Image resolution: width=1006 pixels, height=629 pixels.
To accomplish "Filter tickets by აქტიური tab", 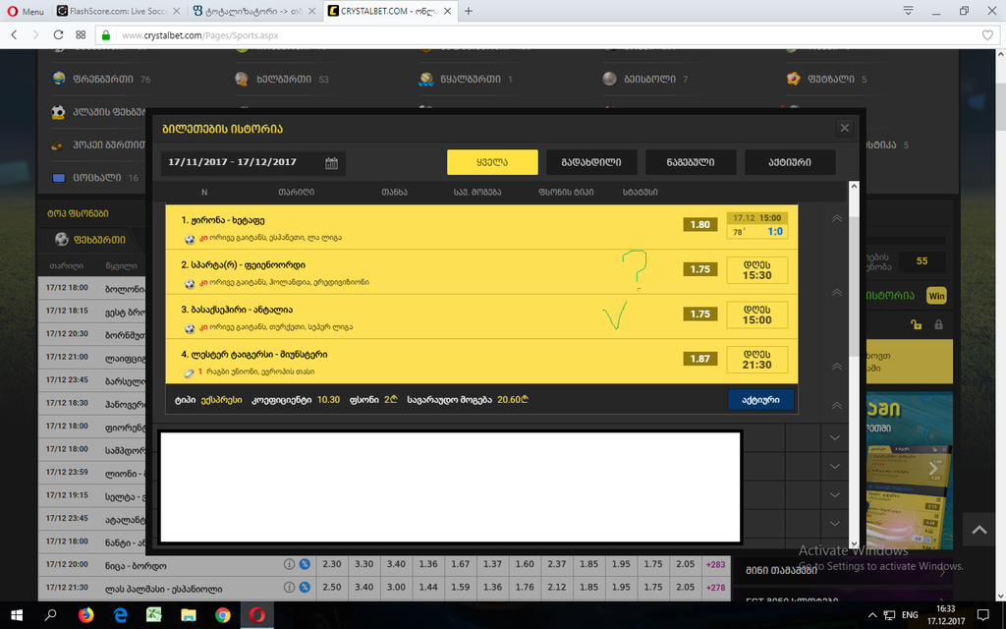I will click(x=790, y=162).
